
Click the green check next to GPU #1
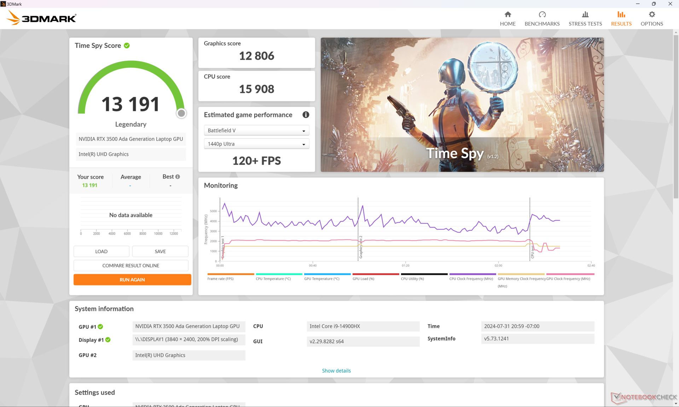click(100, 327)
